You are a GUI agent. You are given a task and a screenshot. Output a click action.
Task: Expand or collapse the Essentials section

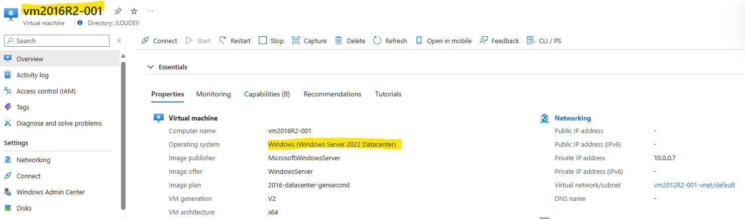[167, 67]
